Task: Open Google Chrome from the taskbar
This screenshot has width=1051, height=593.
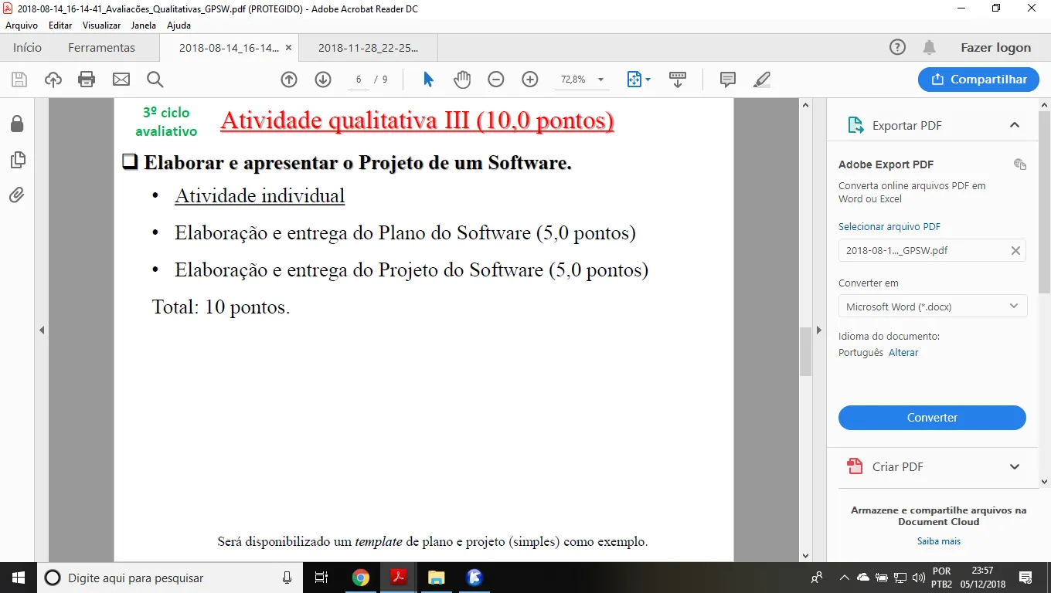Action: pyautogui.click(x=360, y=578)
